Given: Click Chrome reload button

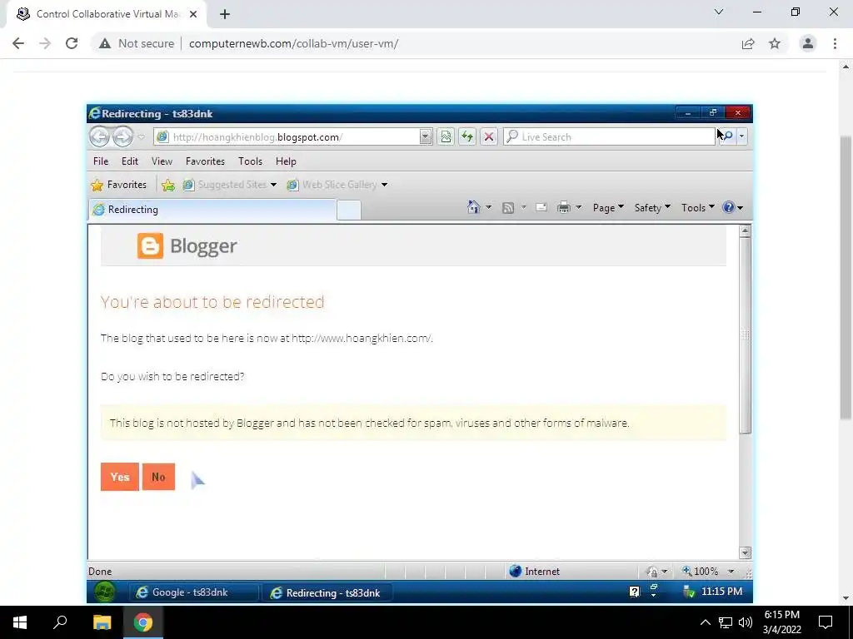Looking at the screenshot, I should (72, 43).
